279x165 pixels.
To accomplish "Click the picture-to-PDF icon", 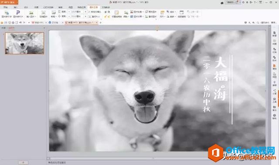I will tap(18, 13).
